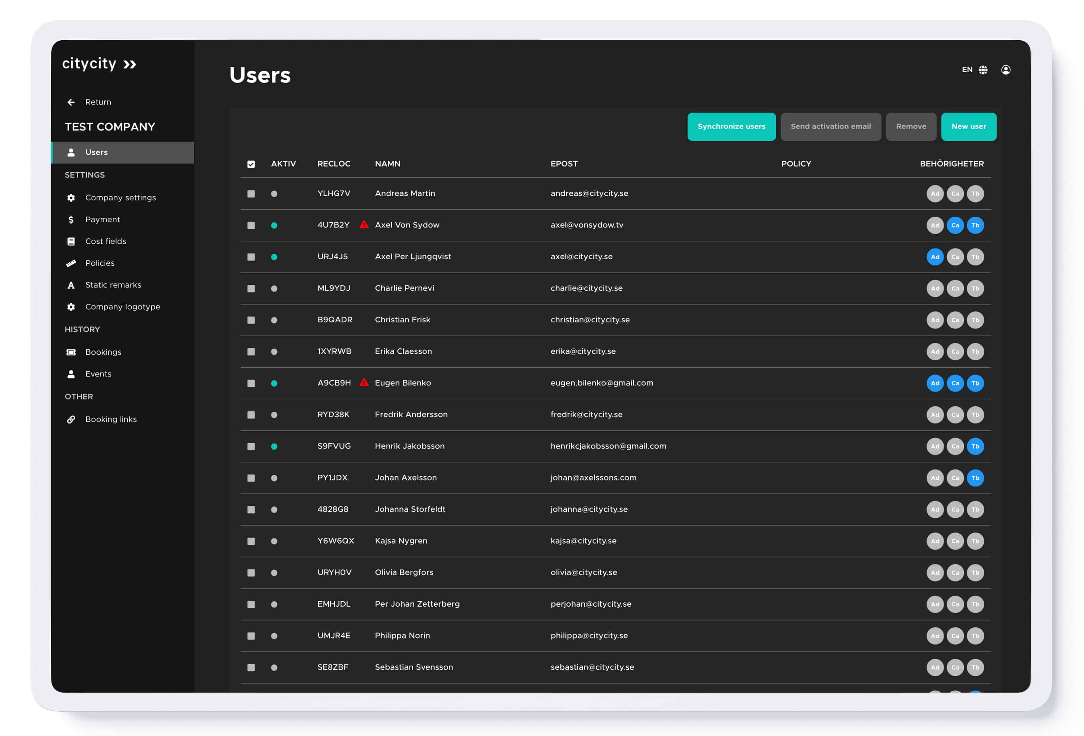Click the Static remarks letter icon

click(x=71, y=285)
